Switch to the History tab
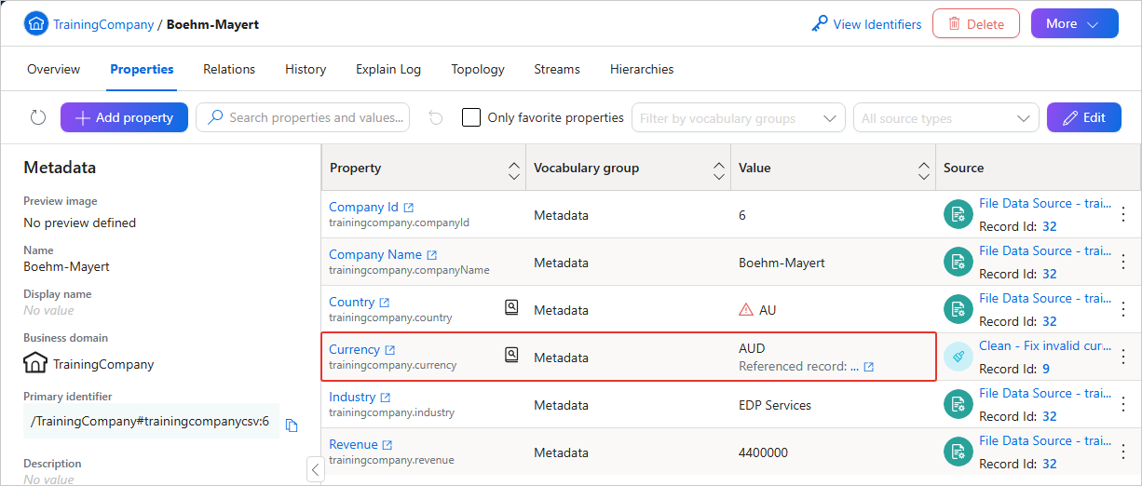This screenshot has width=1142, height=486. coord(306,69)
